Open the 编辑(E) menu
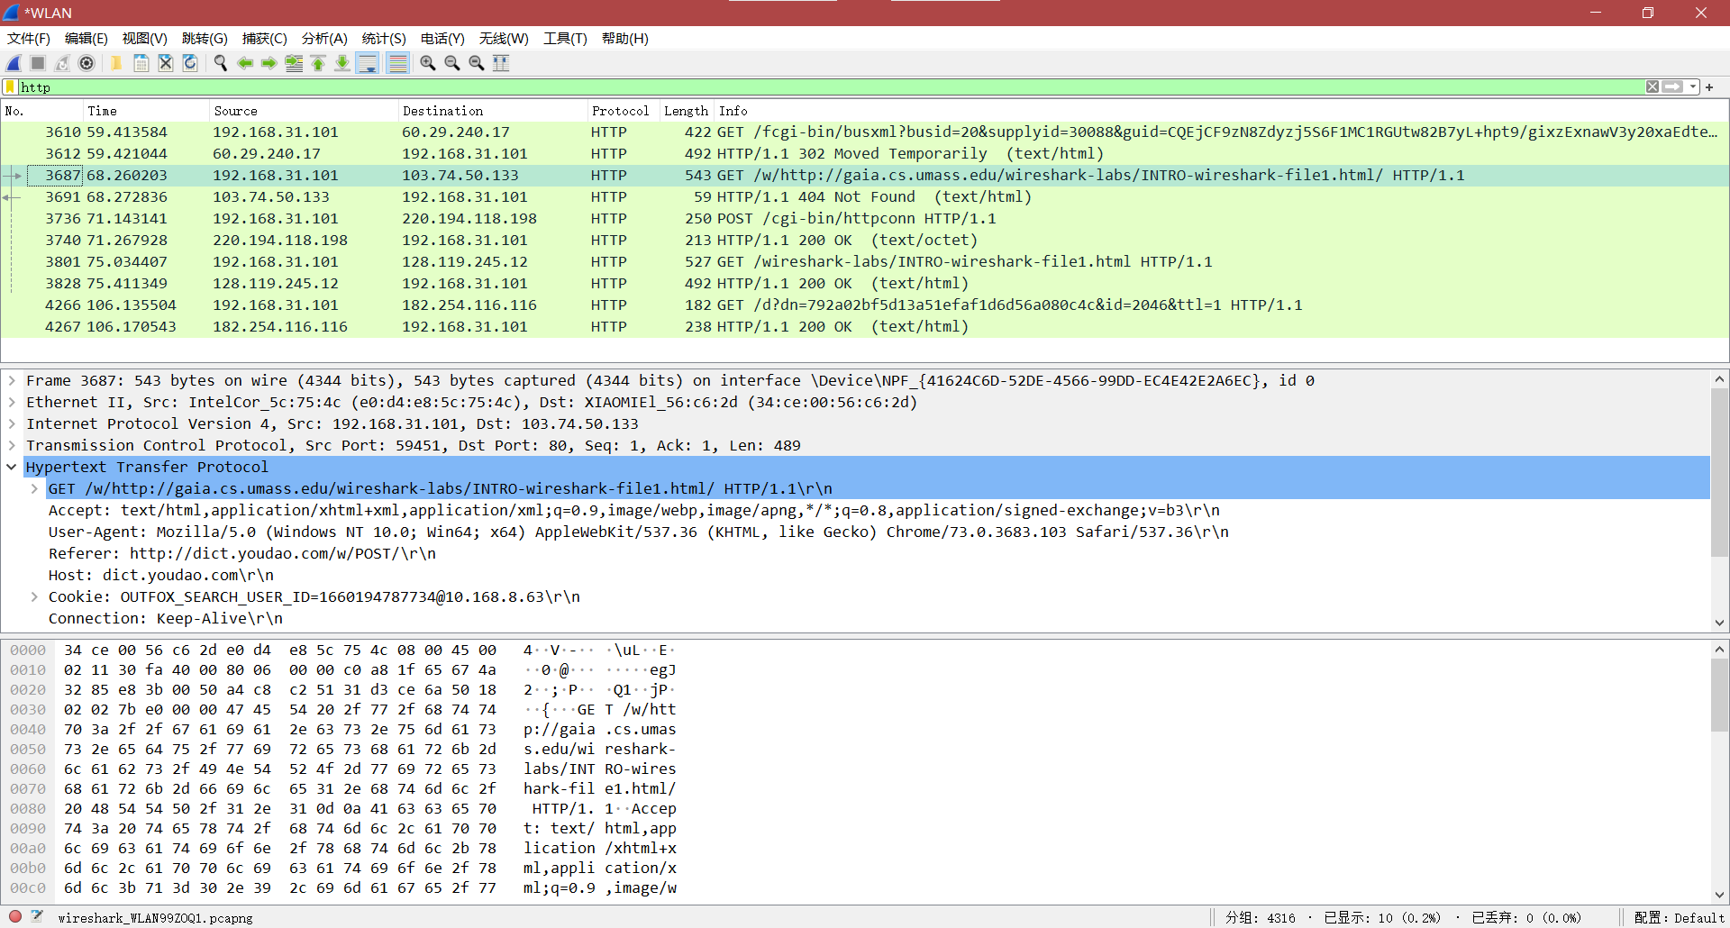The width and height of the screenshot is (1730, 928). point(86,39)
